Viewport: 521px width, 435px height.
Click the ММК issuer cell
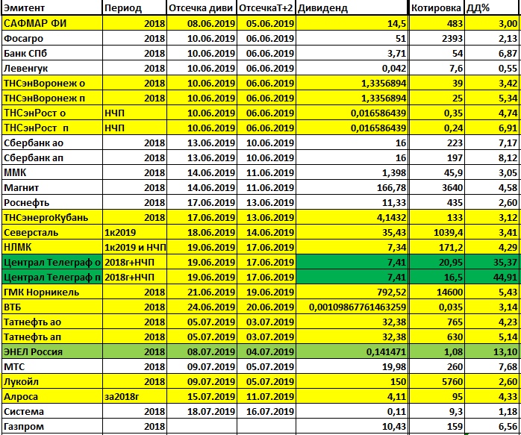pyautogui.click(x=52, y=172)
